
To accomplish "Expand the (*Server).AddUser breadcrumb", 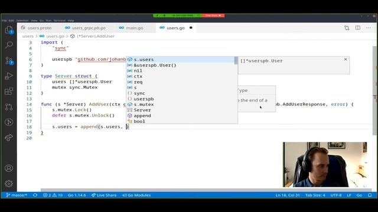I will coord(93,37).
